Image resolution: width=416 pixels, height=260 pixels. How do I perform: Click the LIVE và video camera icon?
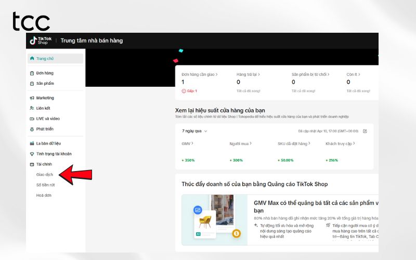click(x=32, y=119)
